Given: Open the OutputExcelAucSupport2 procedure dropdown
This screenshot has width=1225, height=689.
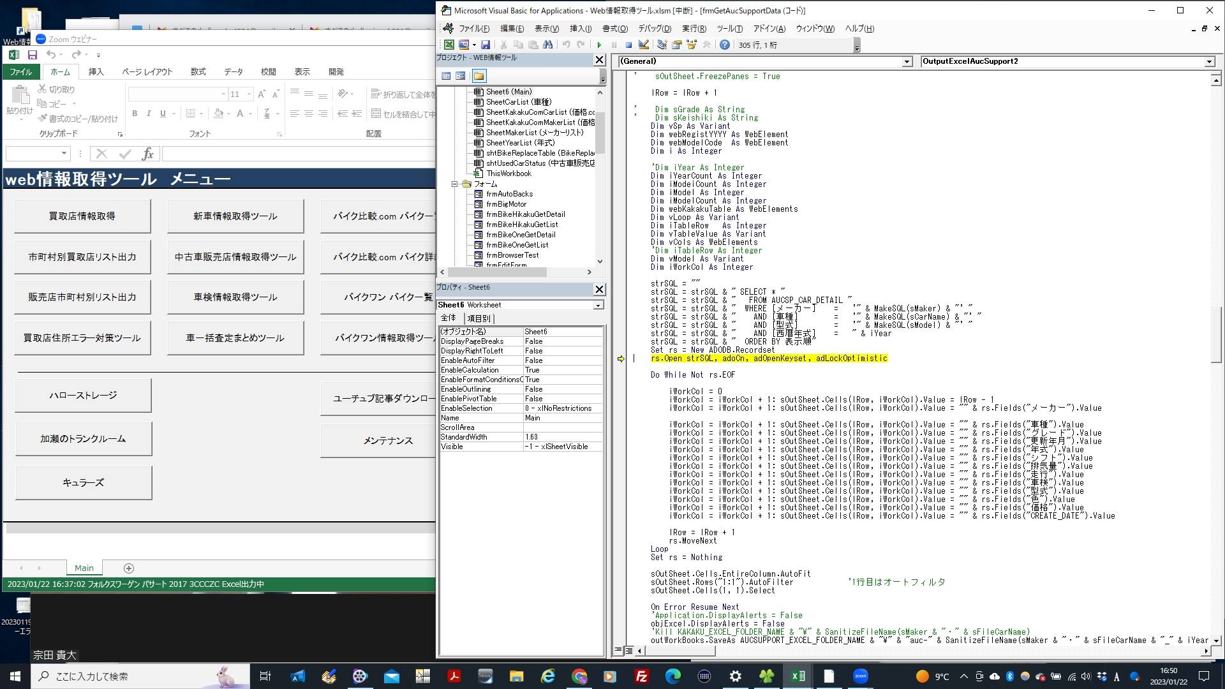Looking at the screenshot, I should 1208,61.
